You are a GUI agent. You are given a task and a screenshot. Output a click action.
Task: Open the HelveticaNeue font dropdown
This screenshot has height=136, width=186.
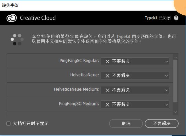pos(135,76)
